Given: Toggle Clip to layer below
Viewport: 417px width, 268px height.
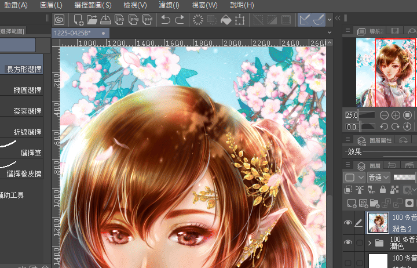Looking at the screenshot, I should coord(348,190).
